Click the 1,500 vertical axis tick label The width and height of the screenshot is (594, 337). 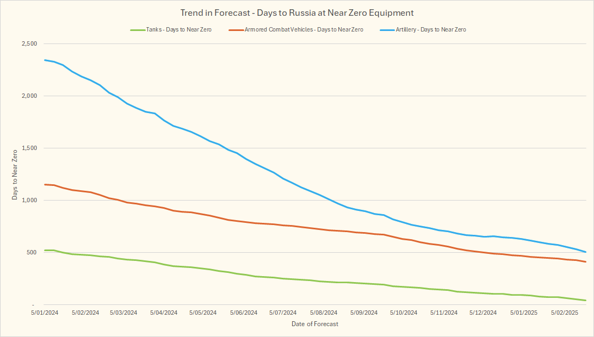[x=29, y=148]
